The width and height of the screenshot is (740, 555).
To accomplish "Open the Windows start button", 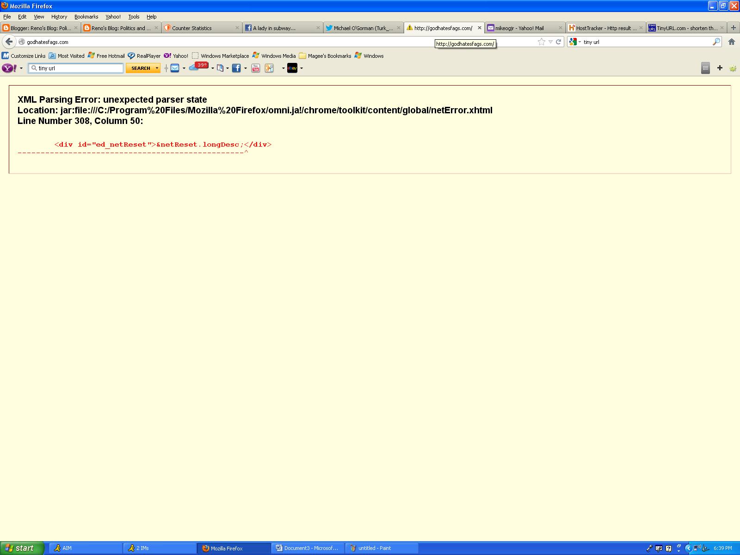I will pos(22,548).
